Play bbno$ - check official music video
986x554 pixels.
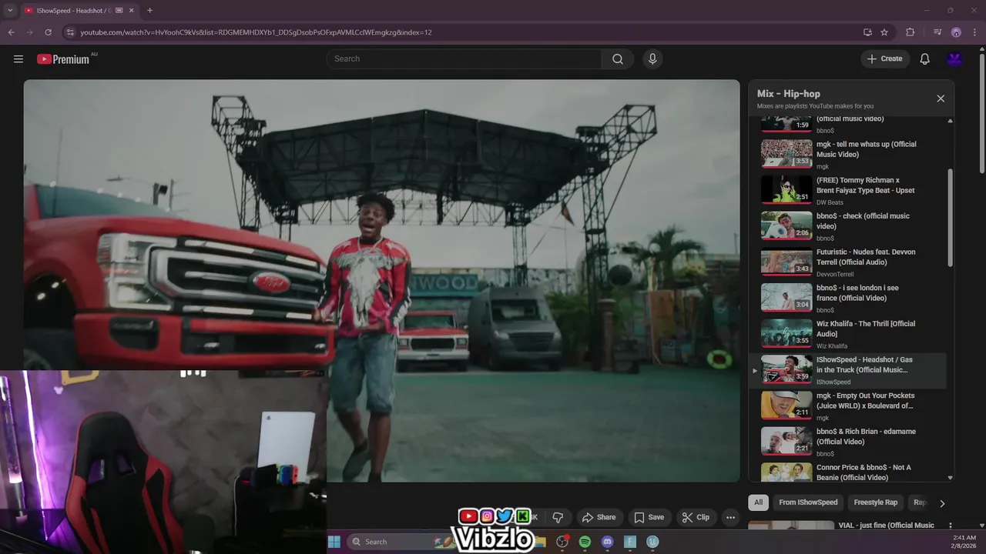click(x=847, y=226)
